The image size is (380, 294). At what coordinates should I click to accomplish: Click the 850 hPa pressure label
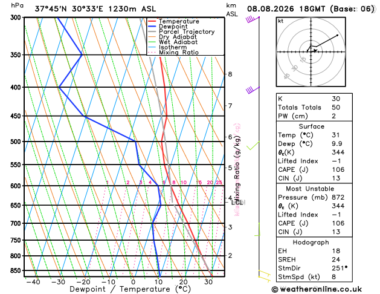[17, 271]
